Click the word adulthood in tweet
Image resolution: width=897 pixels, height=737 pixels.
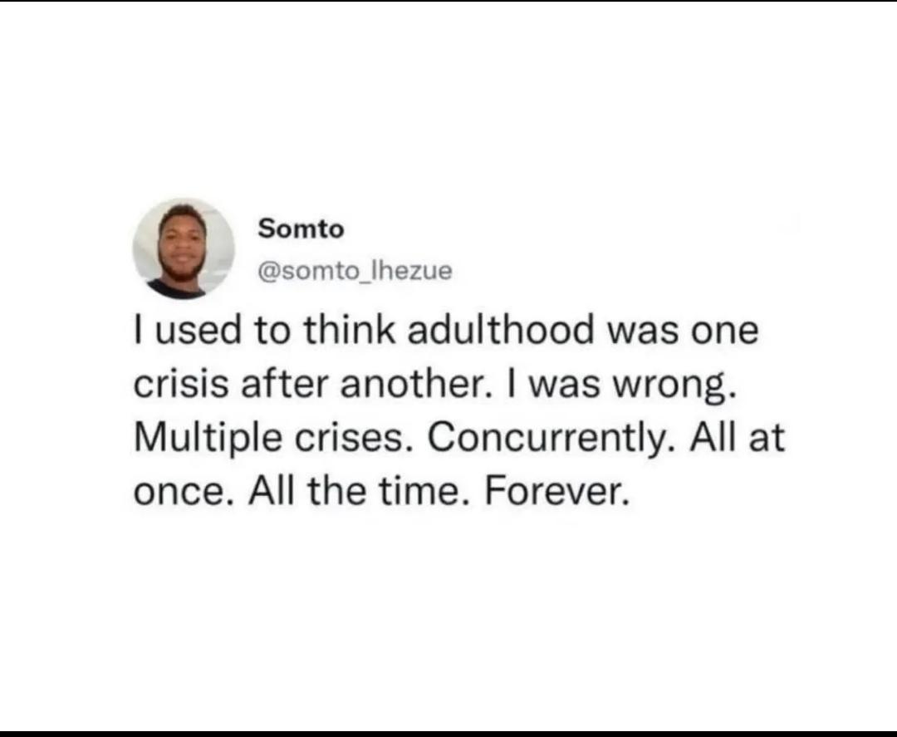point(501,330)
